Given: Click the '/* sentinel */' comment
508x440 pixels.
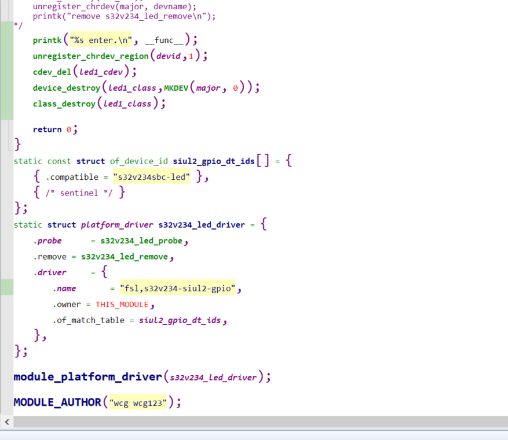Looking at the screenshot, I should coord(79,193).
